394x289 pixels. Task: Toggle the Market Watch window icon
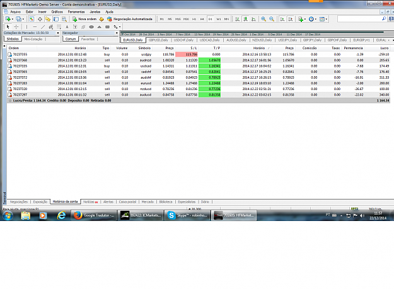32,19
